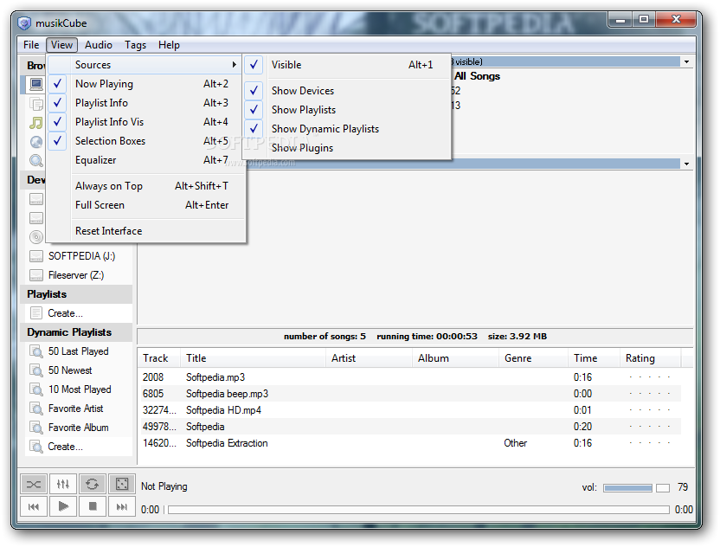
Task: Close the View menu
Action: (x=61, y=45)
